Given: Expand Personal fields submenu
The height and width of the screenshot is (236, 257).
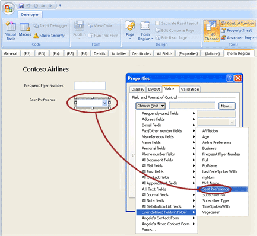Looking at the screenshot, I should point(167,148).
